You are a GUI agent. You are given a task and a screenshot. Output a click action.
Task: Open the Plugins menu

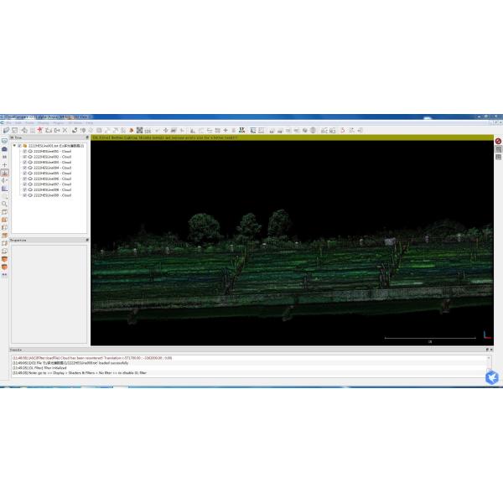59,123
